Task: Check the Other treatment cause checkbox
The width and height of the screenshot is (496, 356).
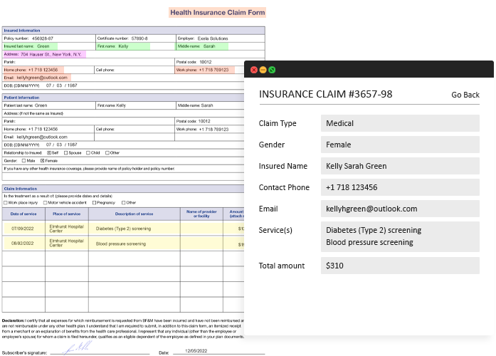Action: point(123,202)
